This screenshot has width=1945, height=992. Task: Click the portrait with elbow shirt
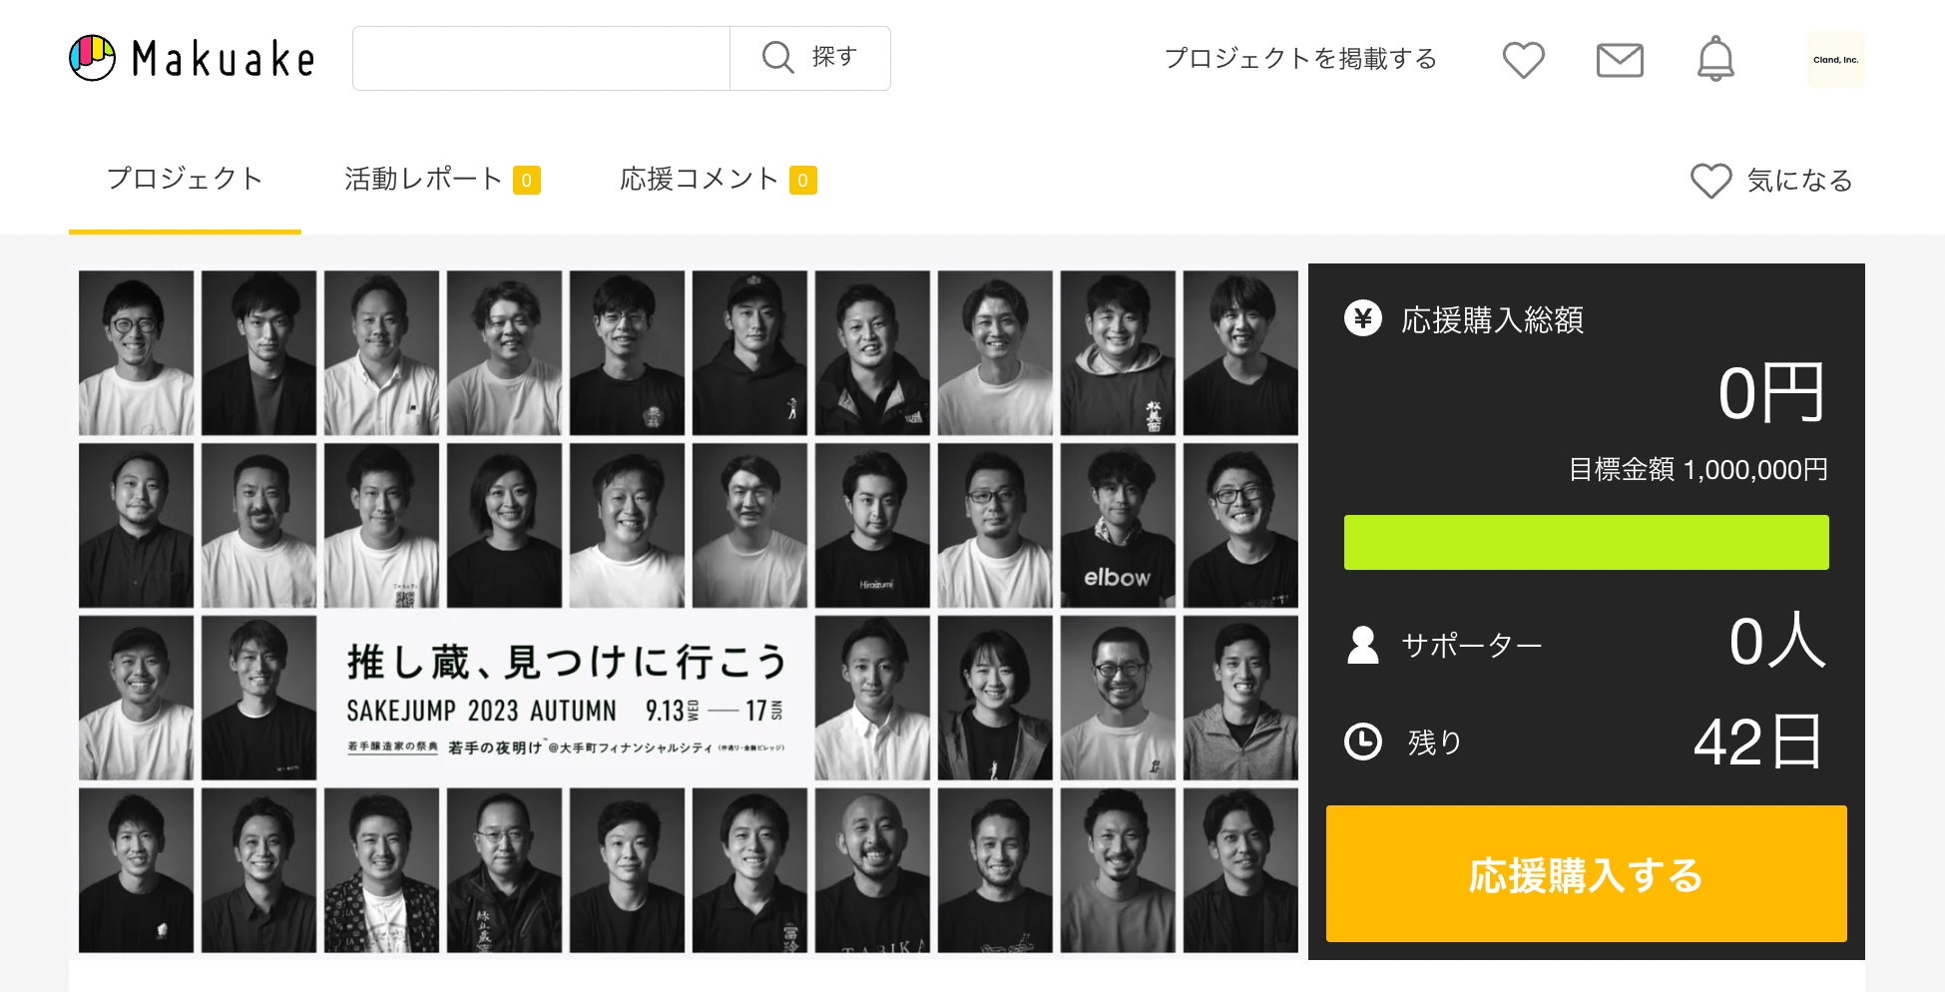pos(1118,525)
